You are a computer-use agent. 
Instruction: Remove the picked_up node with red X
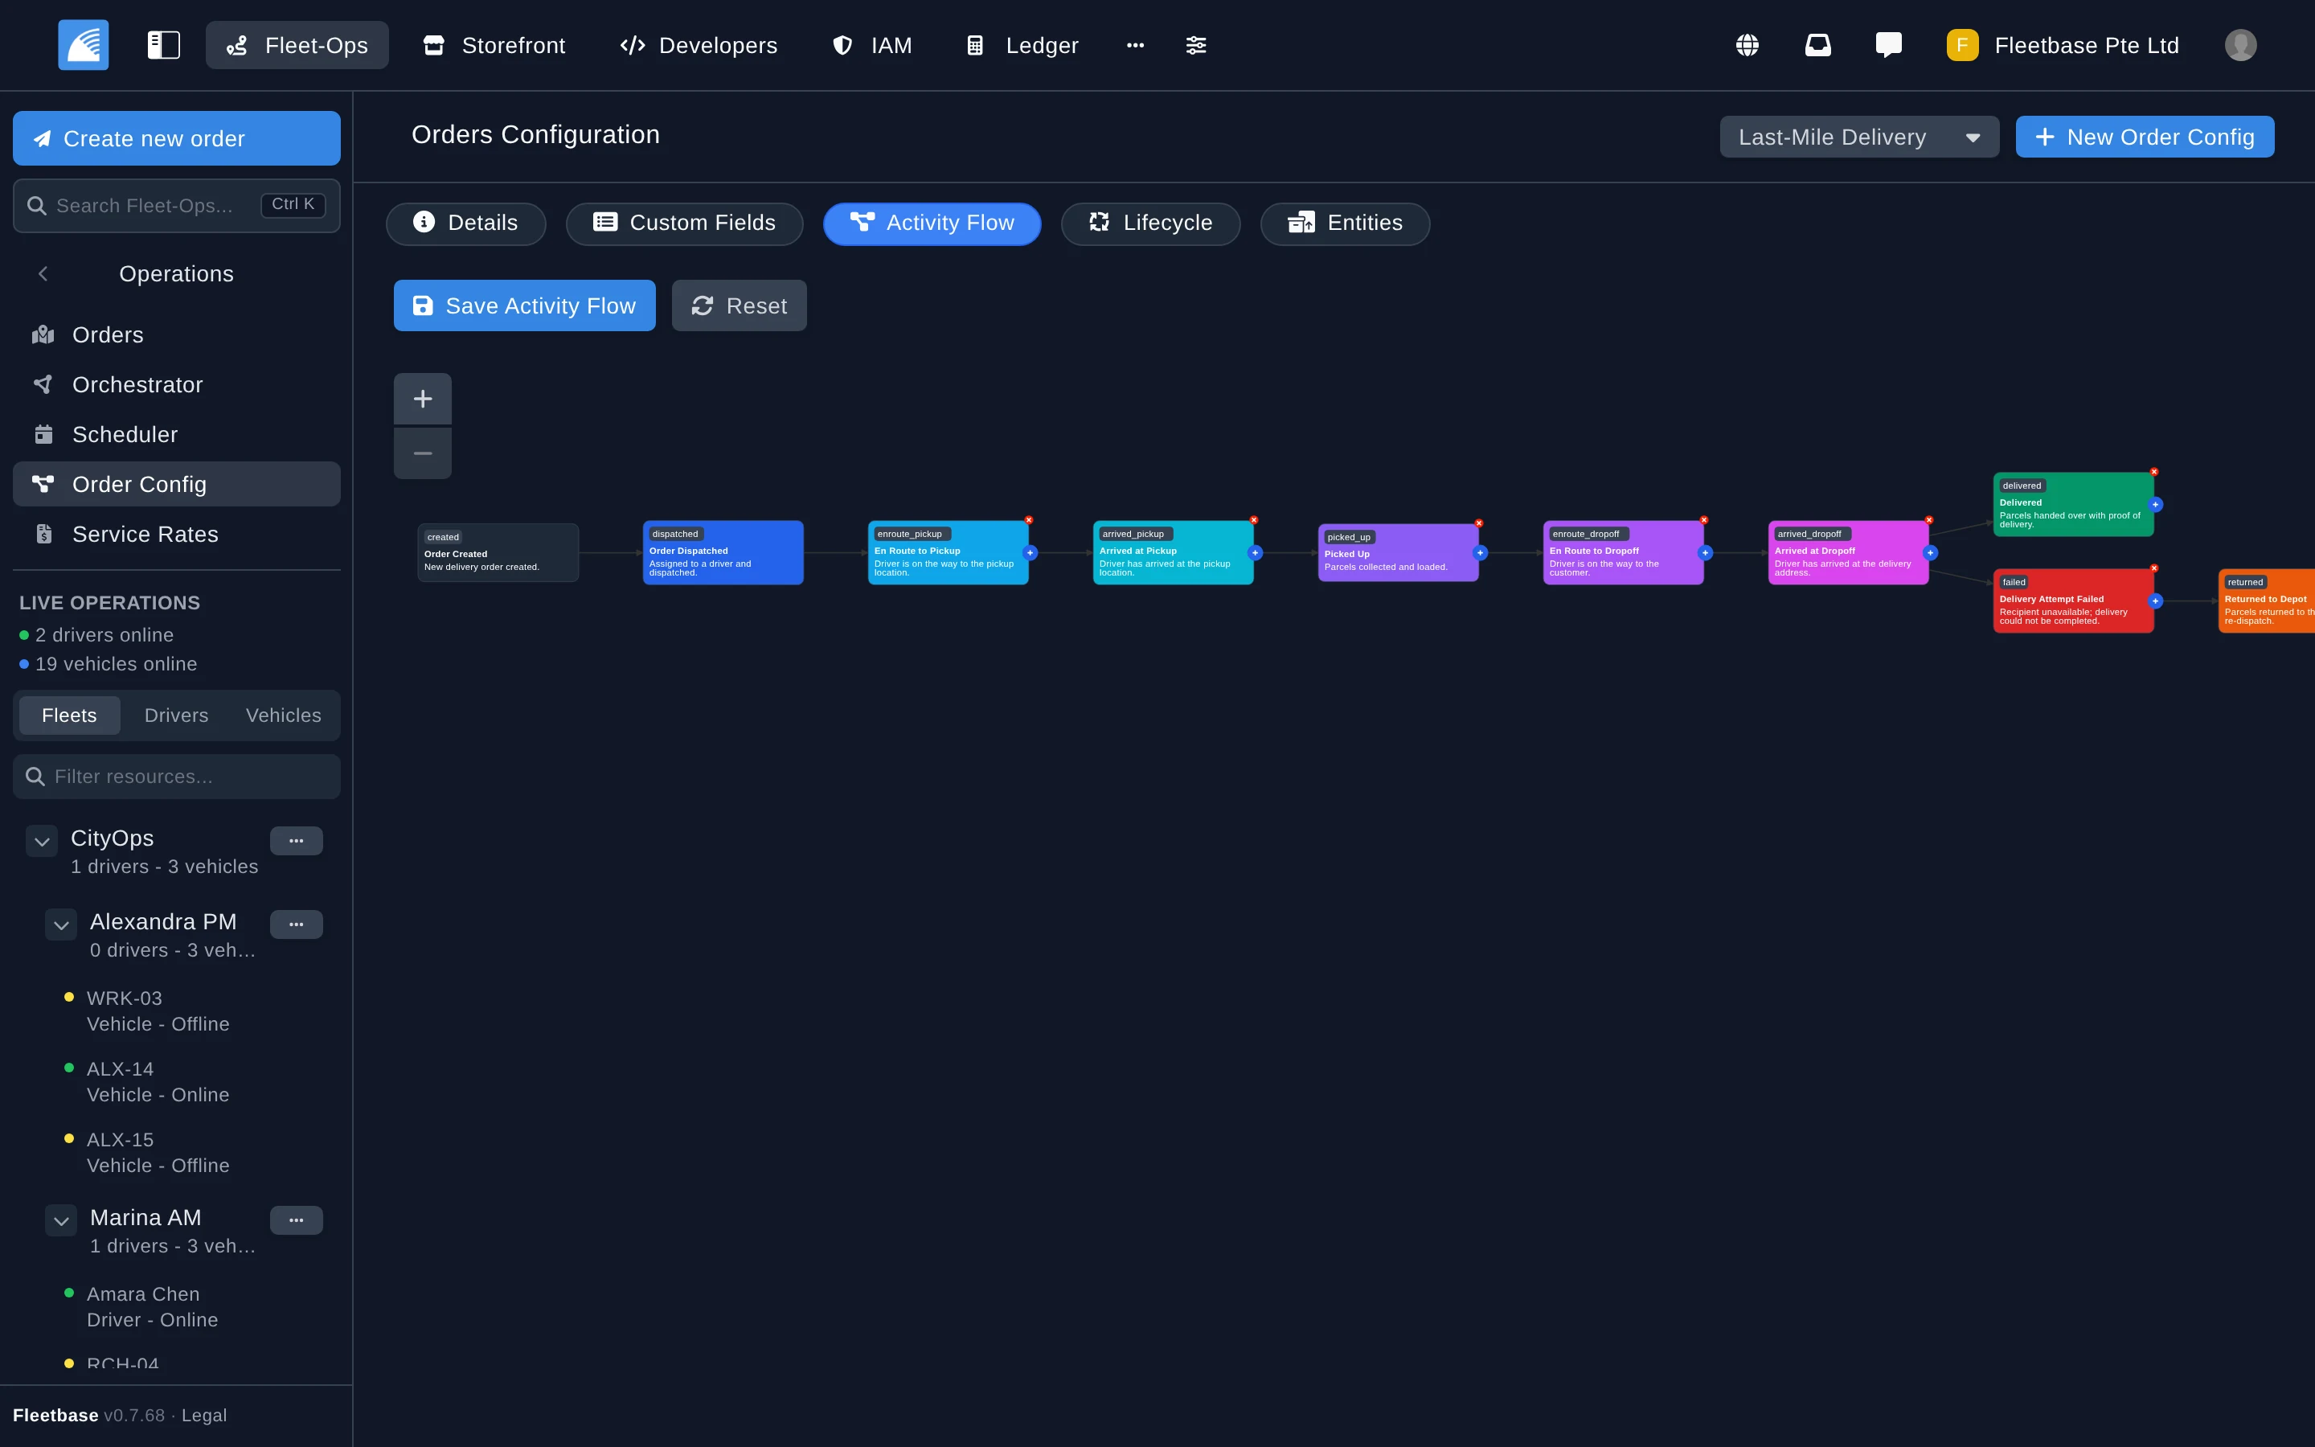[x=1479, y=523]
